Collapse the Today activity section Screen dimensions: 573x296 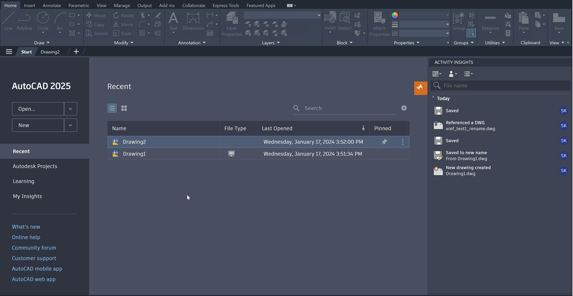[x=434, y=98]
